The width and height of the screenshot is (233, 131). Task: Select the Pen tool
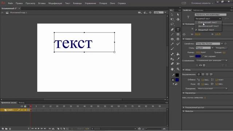coord(172,29)
